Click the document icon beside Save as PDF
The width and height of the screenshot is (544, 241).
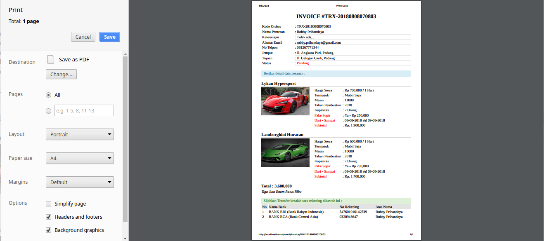(51, 59)
